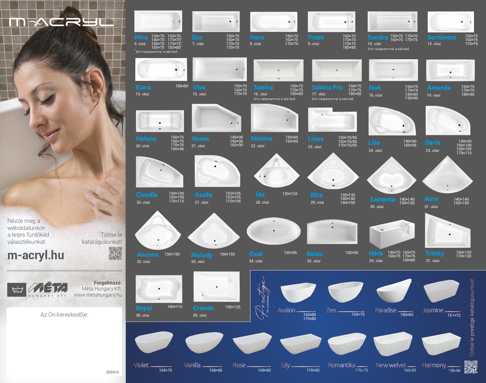Click the Trinity bathtub picture
The image size is (486, 383).
pos(448,231)
